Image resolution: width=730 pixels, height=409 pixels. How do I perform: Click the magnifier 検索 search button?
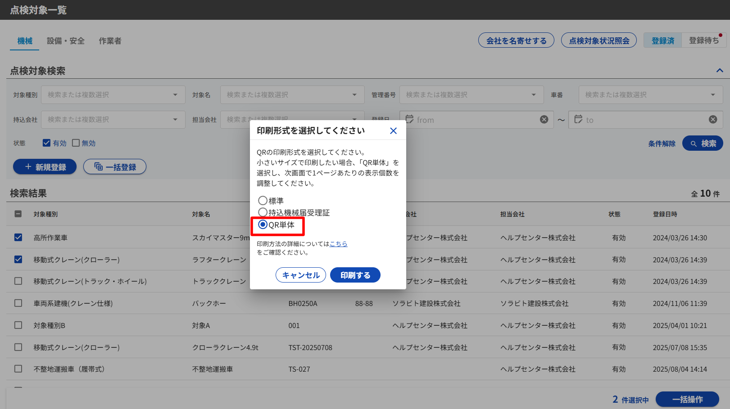pos(703,144)
